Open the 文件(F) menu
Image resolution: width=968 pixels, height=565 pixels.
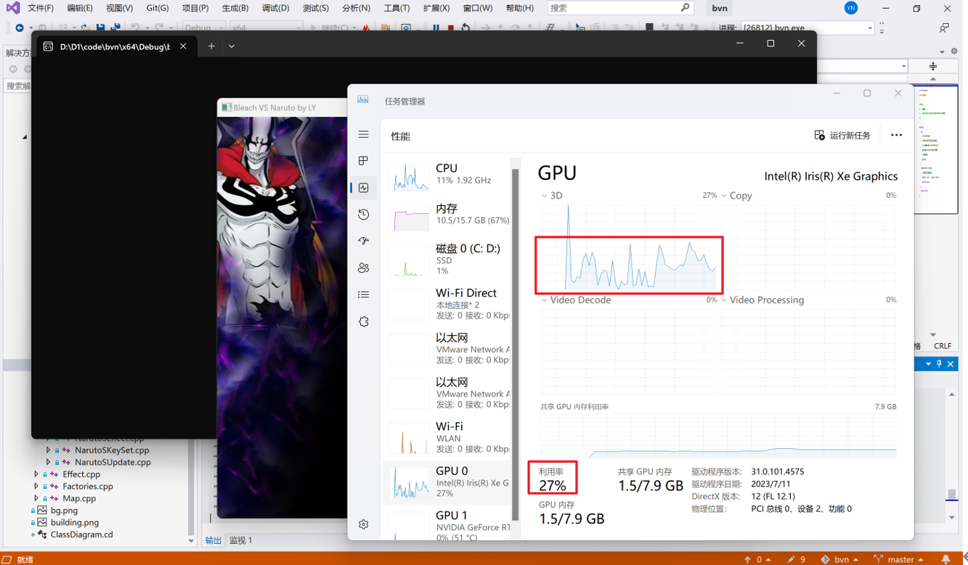tap(41, 8)
